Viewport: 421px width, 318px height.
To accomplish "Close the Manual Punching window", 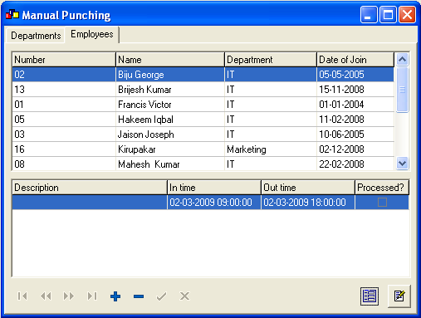I will (x=407, y=15).
